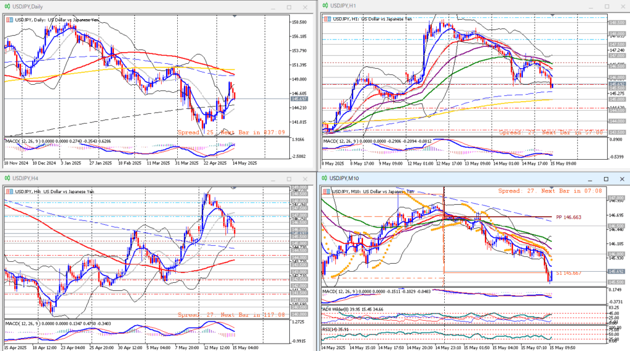Maximize the USDJPY,Daily chart window
The image size is (630, 351).
point(289,7)
